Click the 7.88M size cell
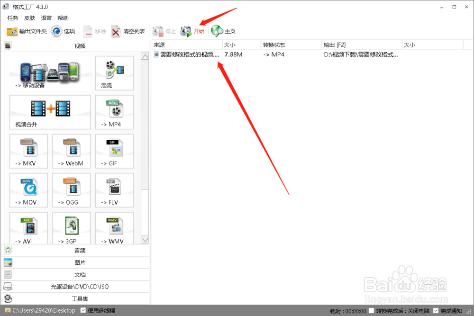Screen dimensions: 474x316 click(x=233, y=54)
